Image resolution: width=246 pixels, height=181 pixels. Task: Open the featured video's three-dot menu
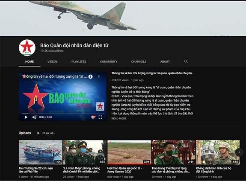click(99, 76)
